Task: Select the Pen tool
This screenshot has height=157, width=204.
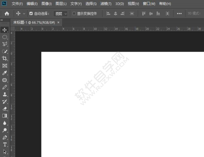Action: (5, 138)
